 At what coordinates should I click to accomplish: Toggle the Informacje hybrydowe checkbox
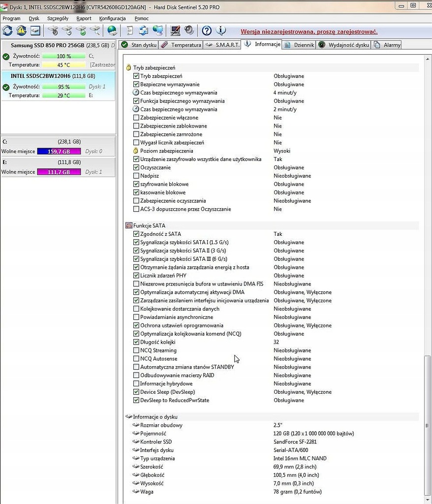136,383
